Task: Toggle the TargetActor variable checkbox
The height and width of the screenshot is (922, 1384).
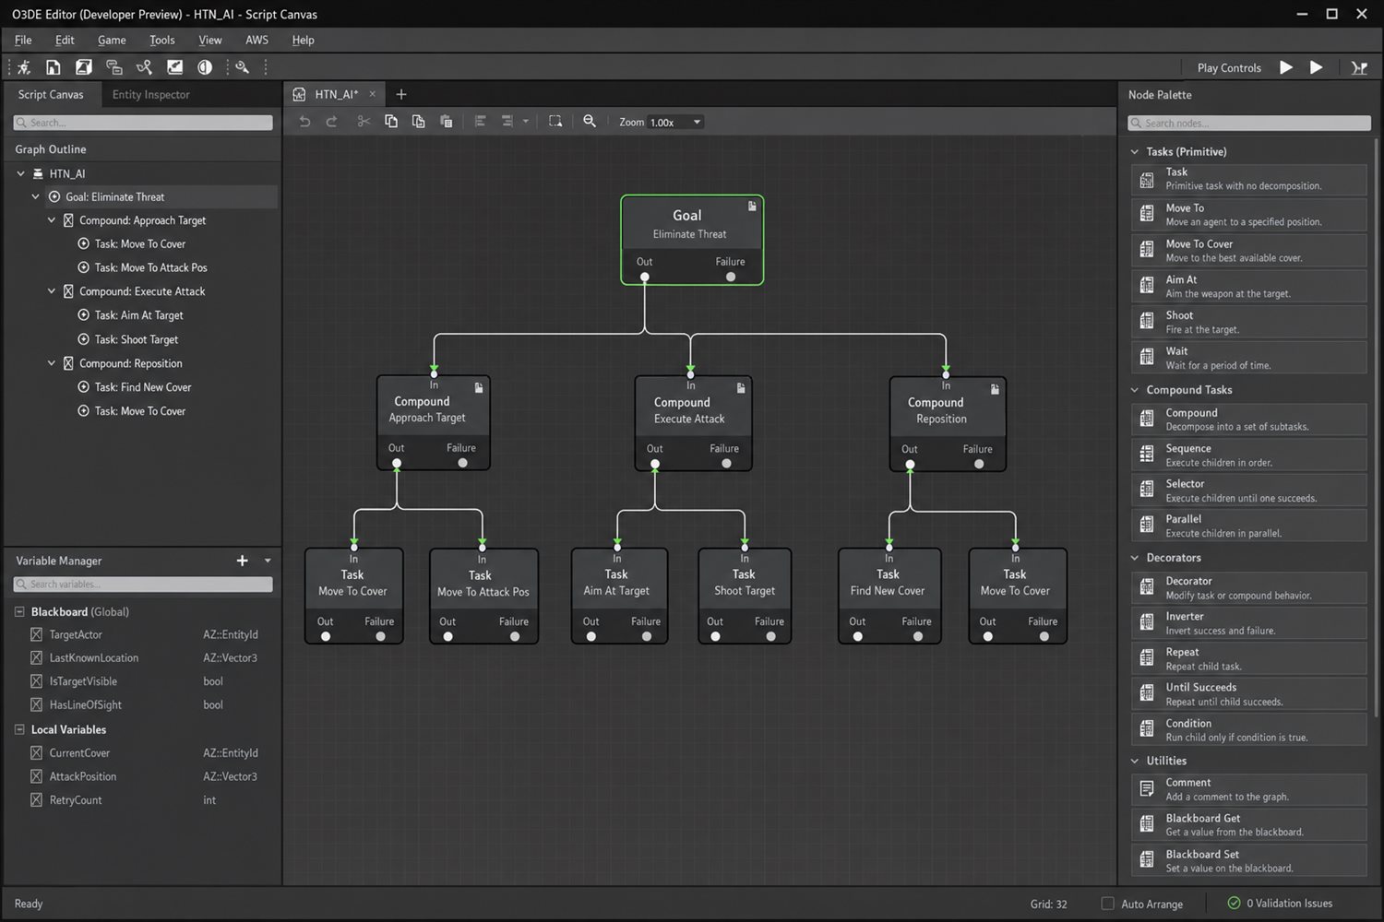Action: pyautogui.click(x=36, y=634)
